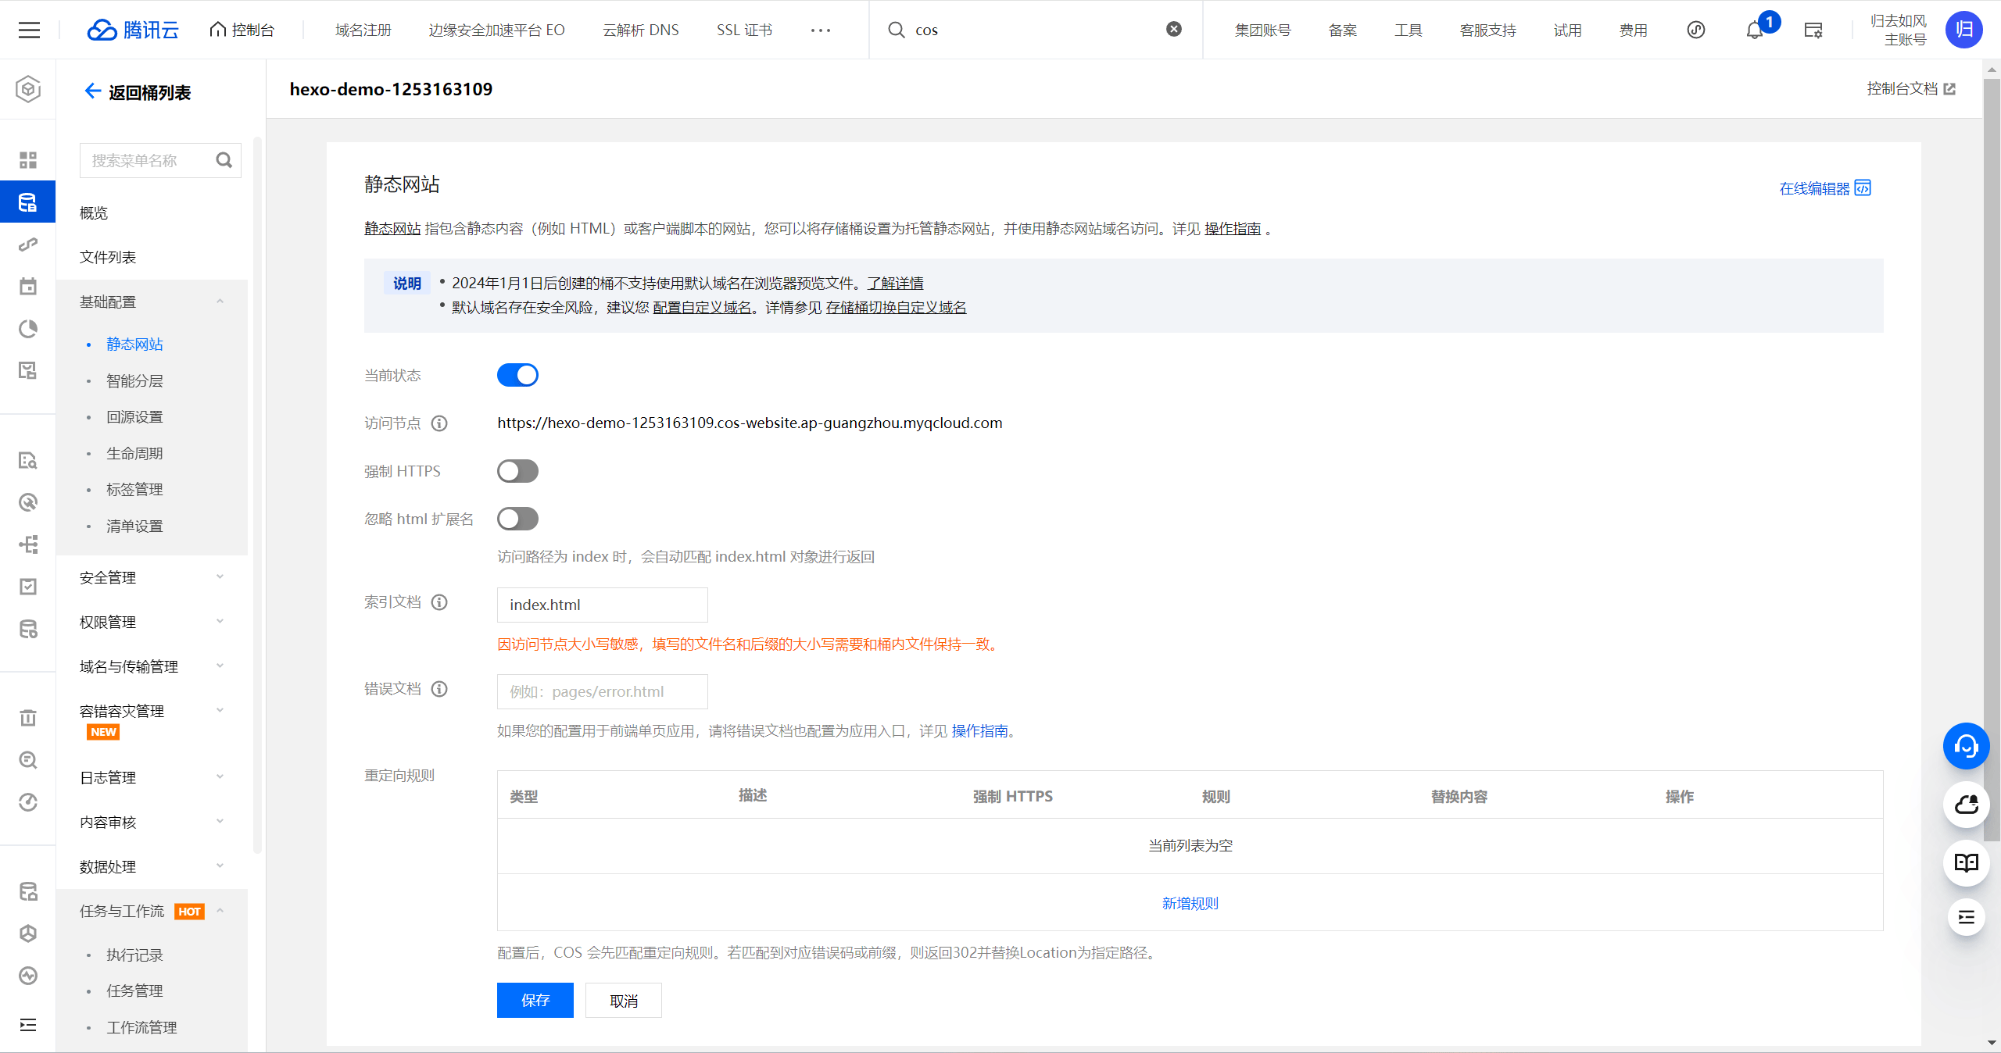Open the documentation book floating button
This screenshot has height=1053, width=2001.
pyautogui.click(x=1966, y=862)
